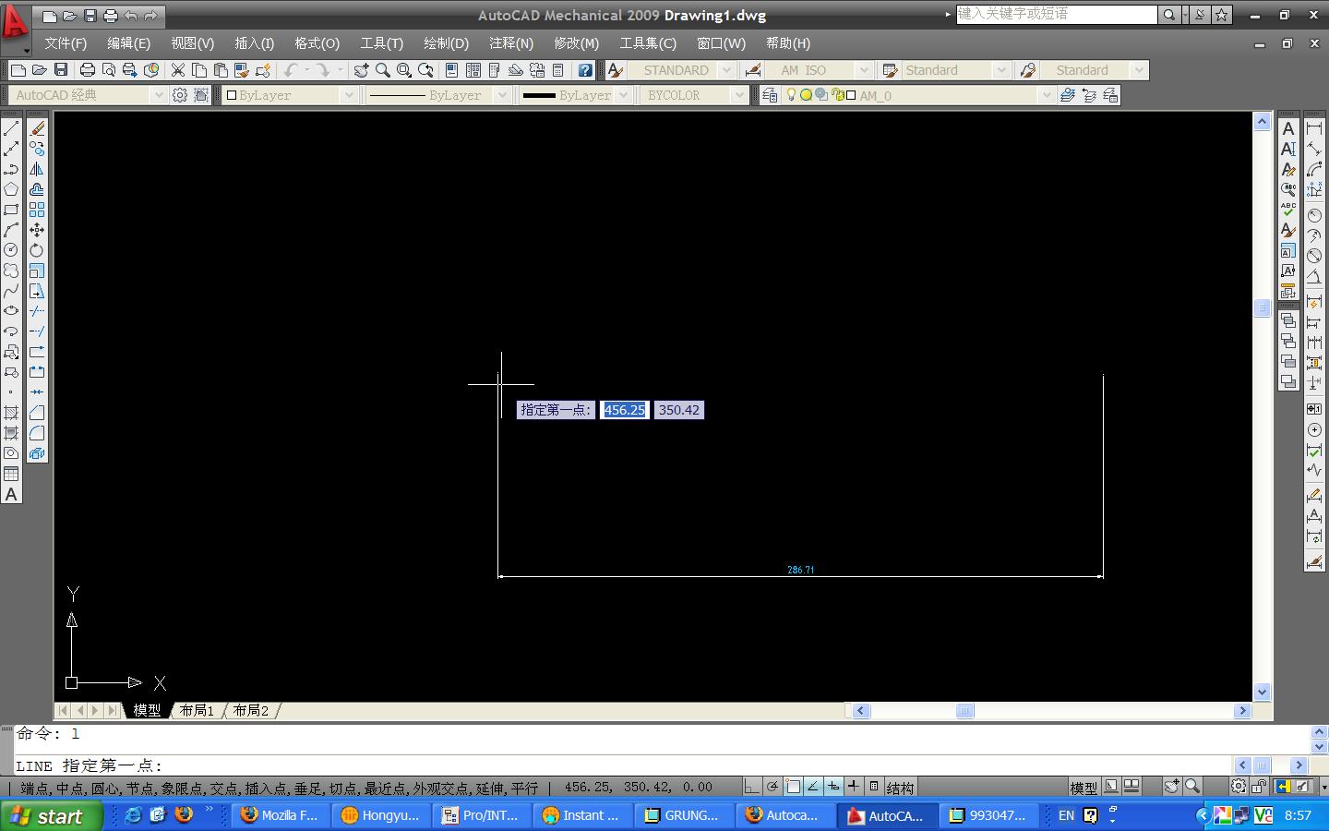Screen dimensions: 1329x831
Task: Click the 结构 button in status bar
Action: [x=900, y=788]
